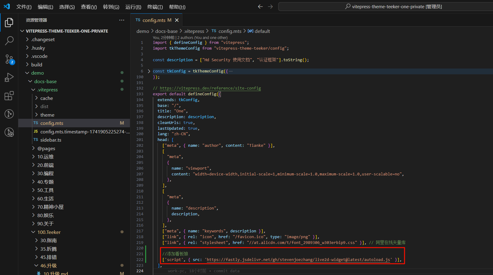Open the 帮助(H) menu
The height and width of the screenshot is (275, 493).
point(177,7)
